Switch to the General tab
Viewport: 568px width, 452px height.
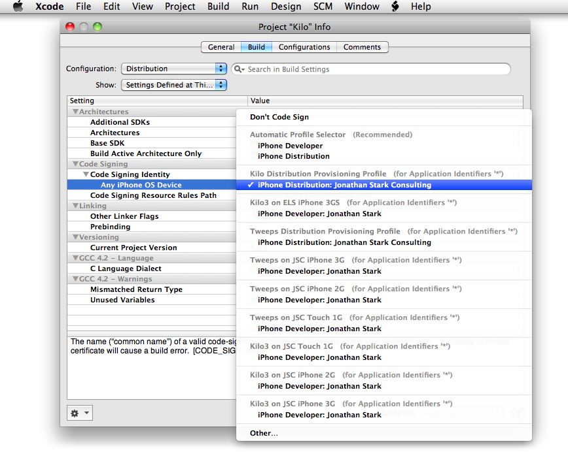tap(221, 47)
